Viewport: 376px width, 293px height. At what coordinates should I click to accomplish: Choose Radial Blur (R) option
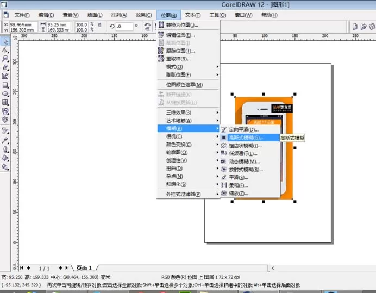250,170
